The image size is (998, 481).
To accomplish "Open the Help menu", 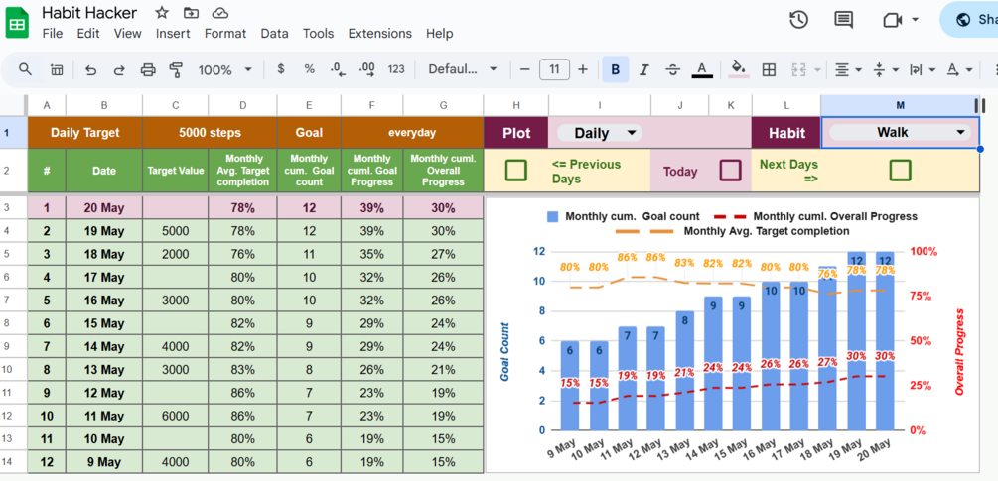I will [440, 34].
